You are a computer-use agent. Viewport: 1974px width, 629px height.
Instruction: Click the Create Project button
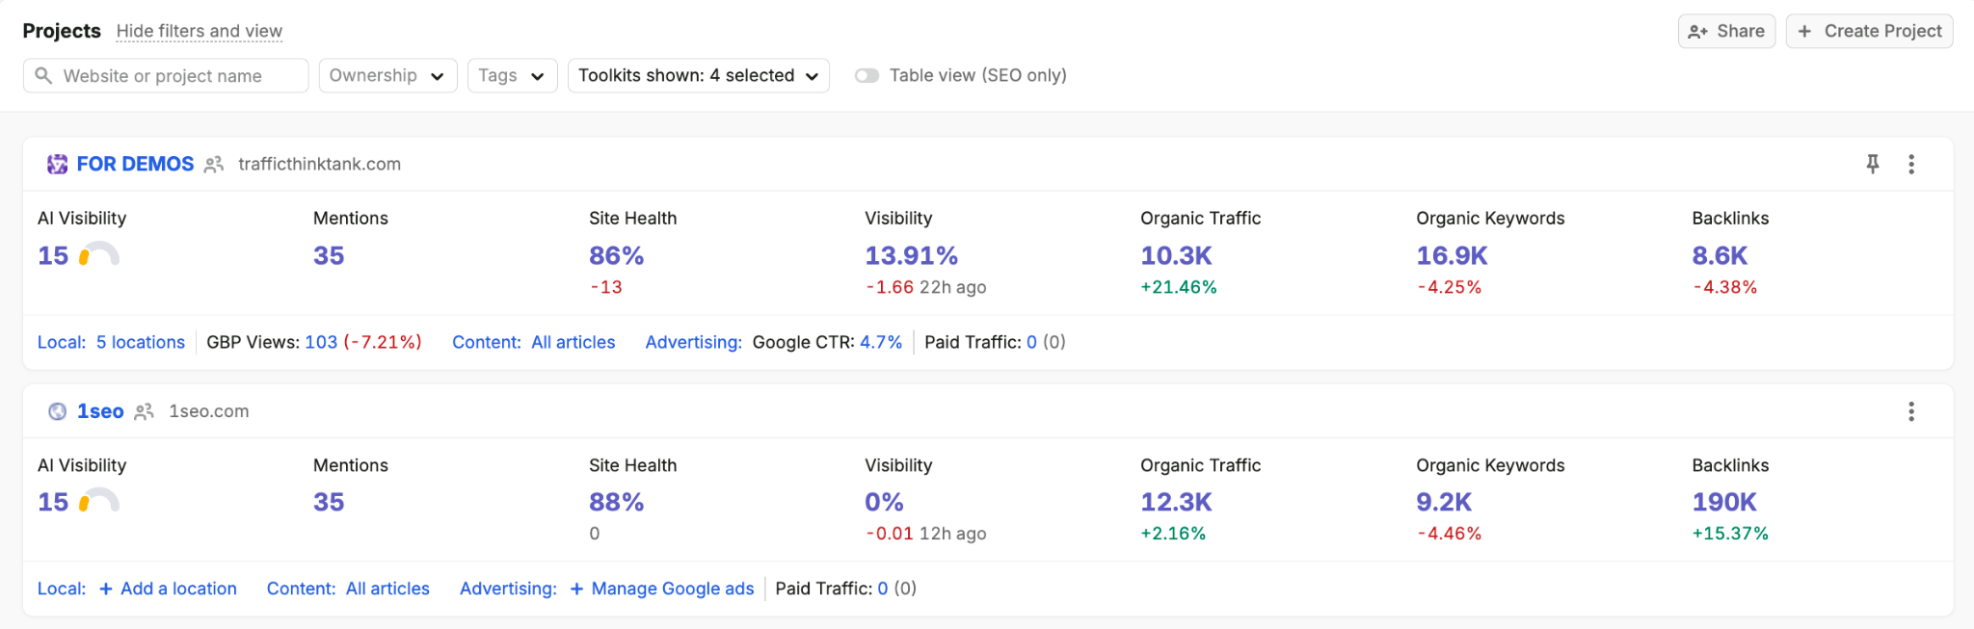click(x=1869, y=31)
